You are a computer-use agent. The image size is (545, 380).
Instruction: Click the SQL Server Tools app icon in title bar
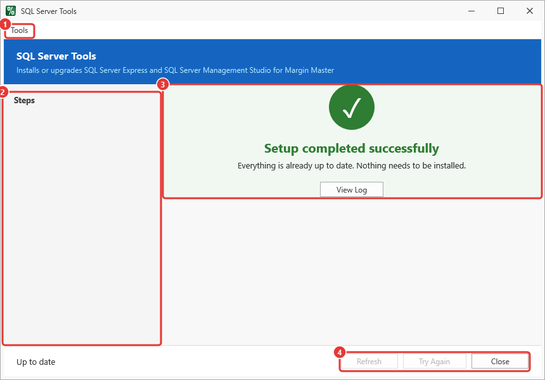[x=11, y=11]
